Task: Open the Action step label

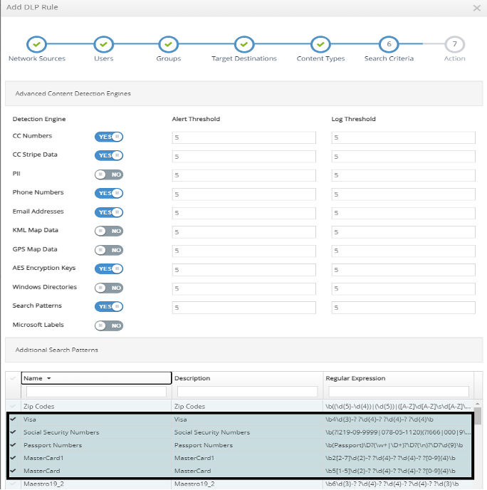Action: click(x=455, y=58)
